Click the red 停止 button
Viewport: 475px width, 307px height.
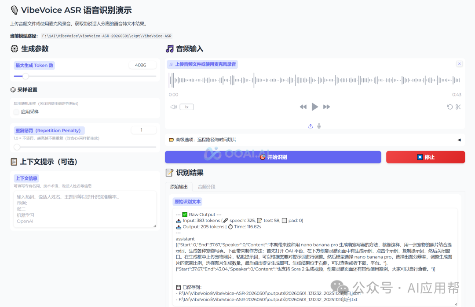tap(425, 157)
